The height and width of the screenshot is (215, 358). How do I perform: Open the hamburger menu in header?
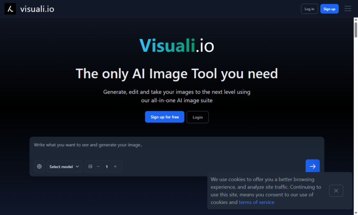348,9
